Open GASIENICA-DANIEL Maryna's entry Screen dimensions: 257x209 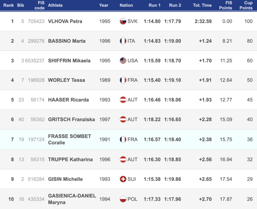pos(72,199)
